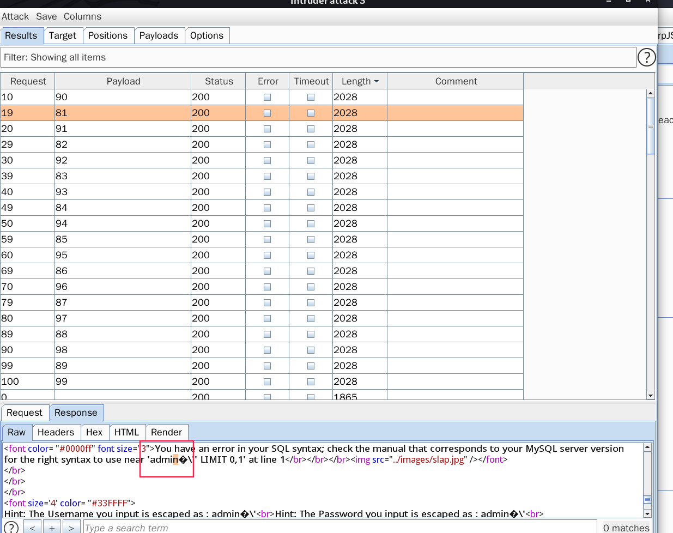This screenshot has width=673, height=533.
Task: Show the HTML response view
Action: [126, 432]
